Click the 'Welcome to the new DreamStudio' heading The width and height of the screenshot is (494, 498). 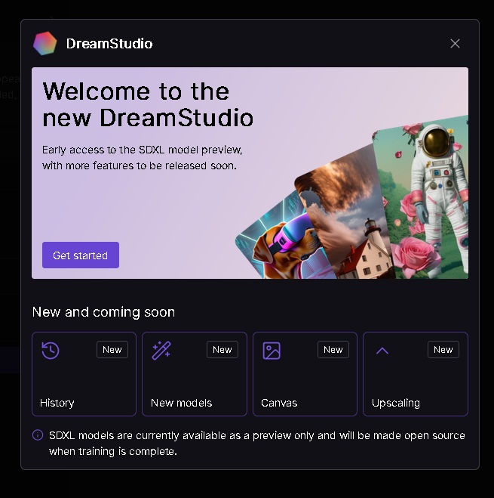click(x=148, y=104)
